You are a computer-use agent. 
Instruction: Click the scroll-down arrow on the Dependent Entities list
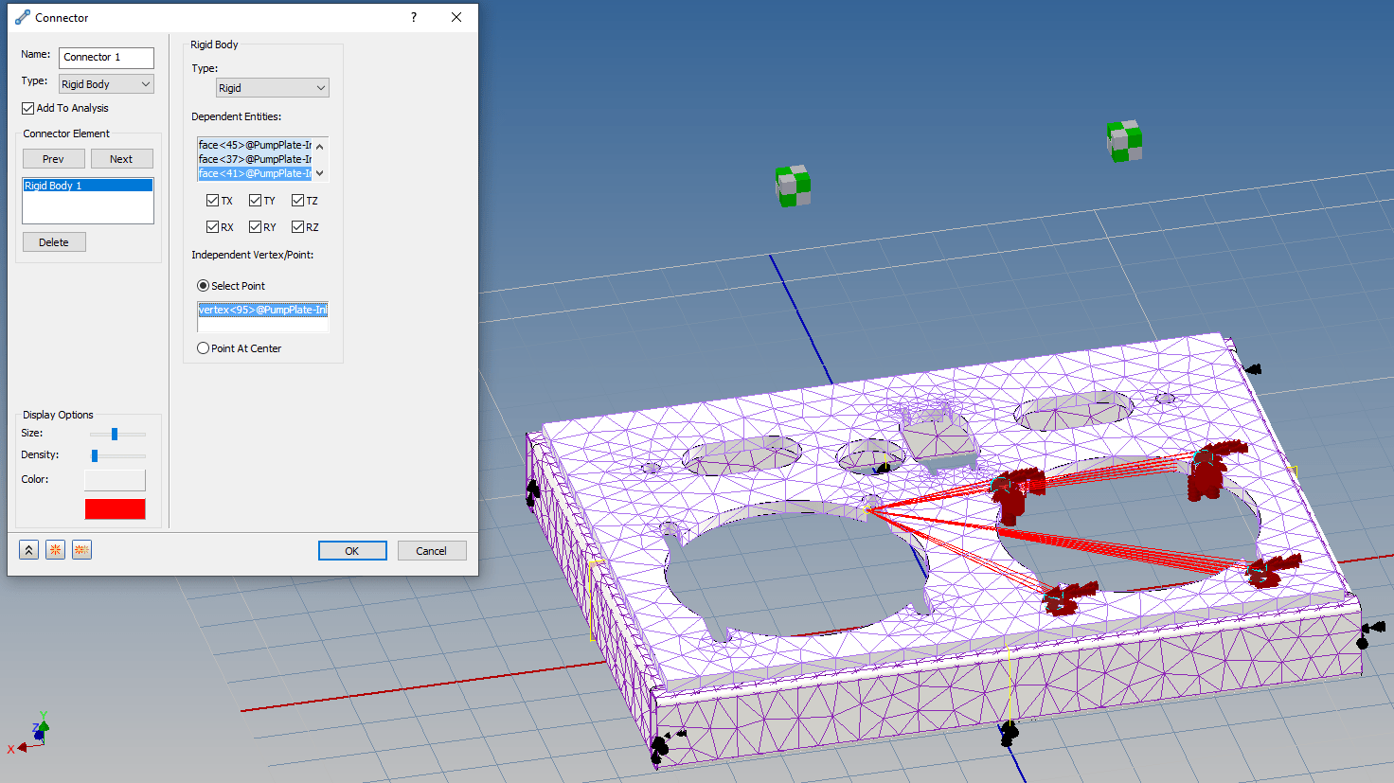click(x=320, y=173)
